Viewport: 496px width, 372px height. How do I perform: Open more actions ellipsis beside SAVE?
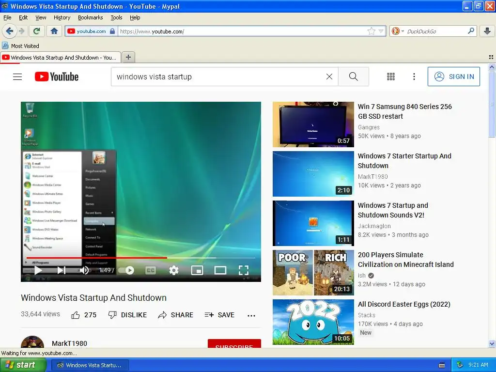click(x=251, y=315)
